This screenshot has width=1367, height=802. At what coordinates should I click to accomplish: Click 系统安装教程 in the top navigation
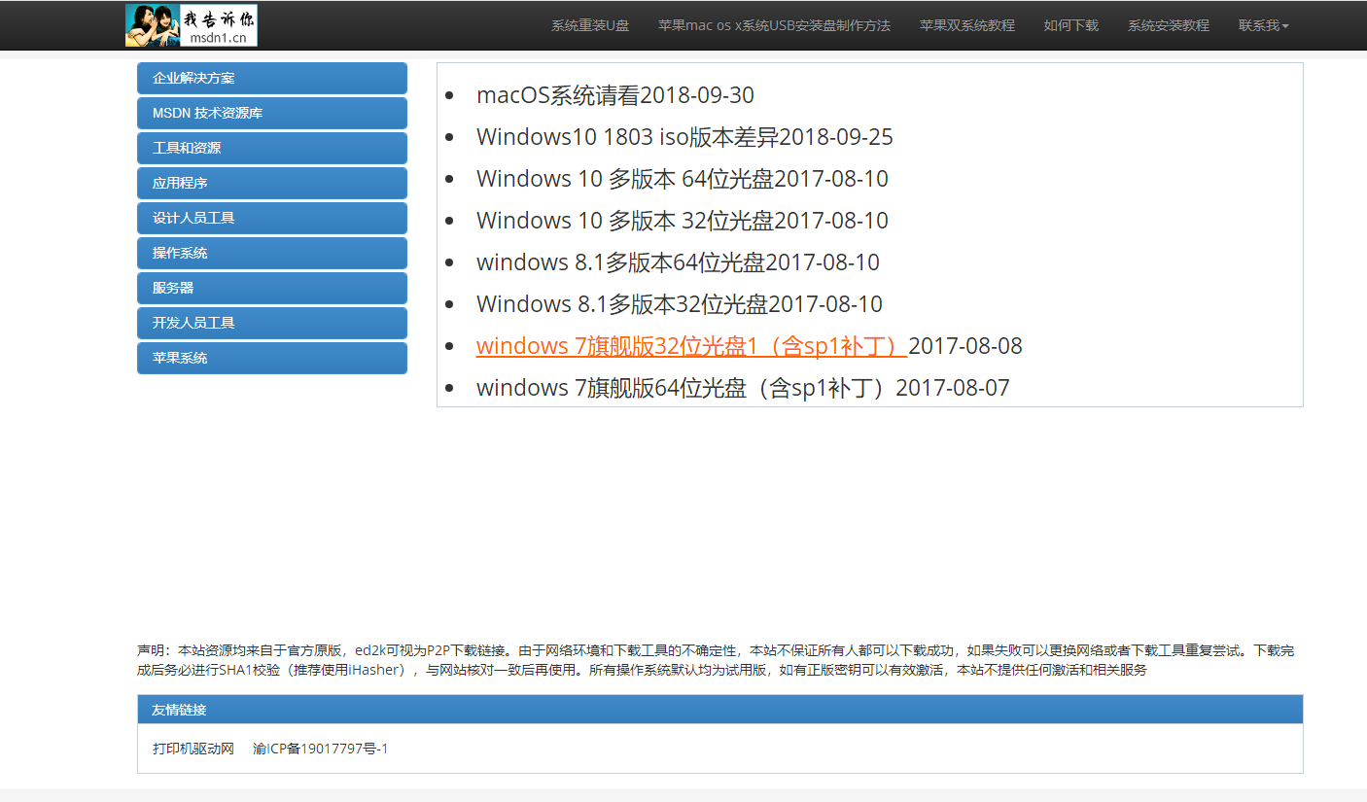[1168, 26]
